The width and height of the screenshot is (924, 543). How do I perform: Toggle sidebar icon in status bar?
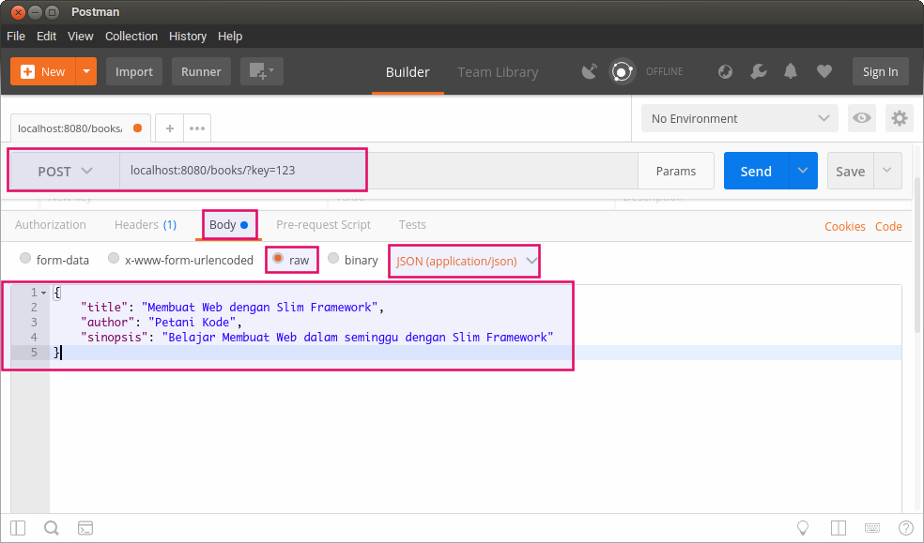[18, 528]
